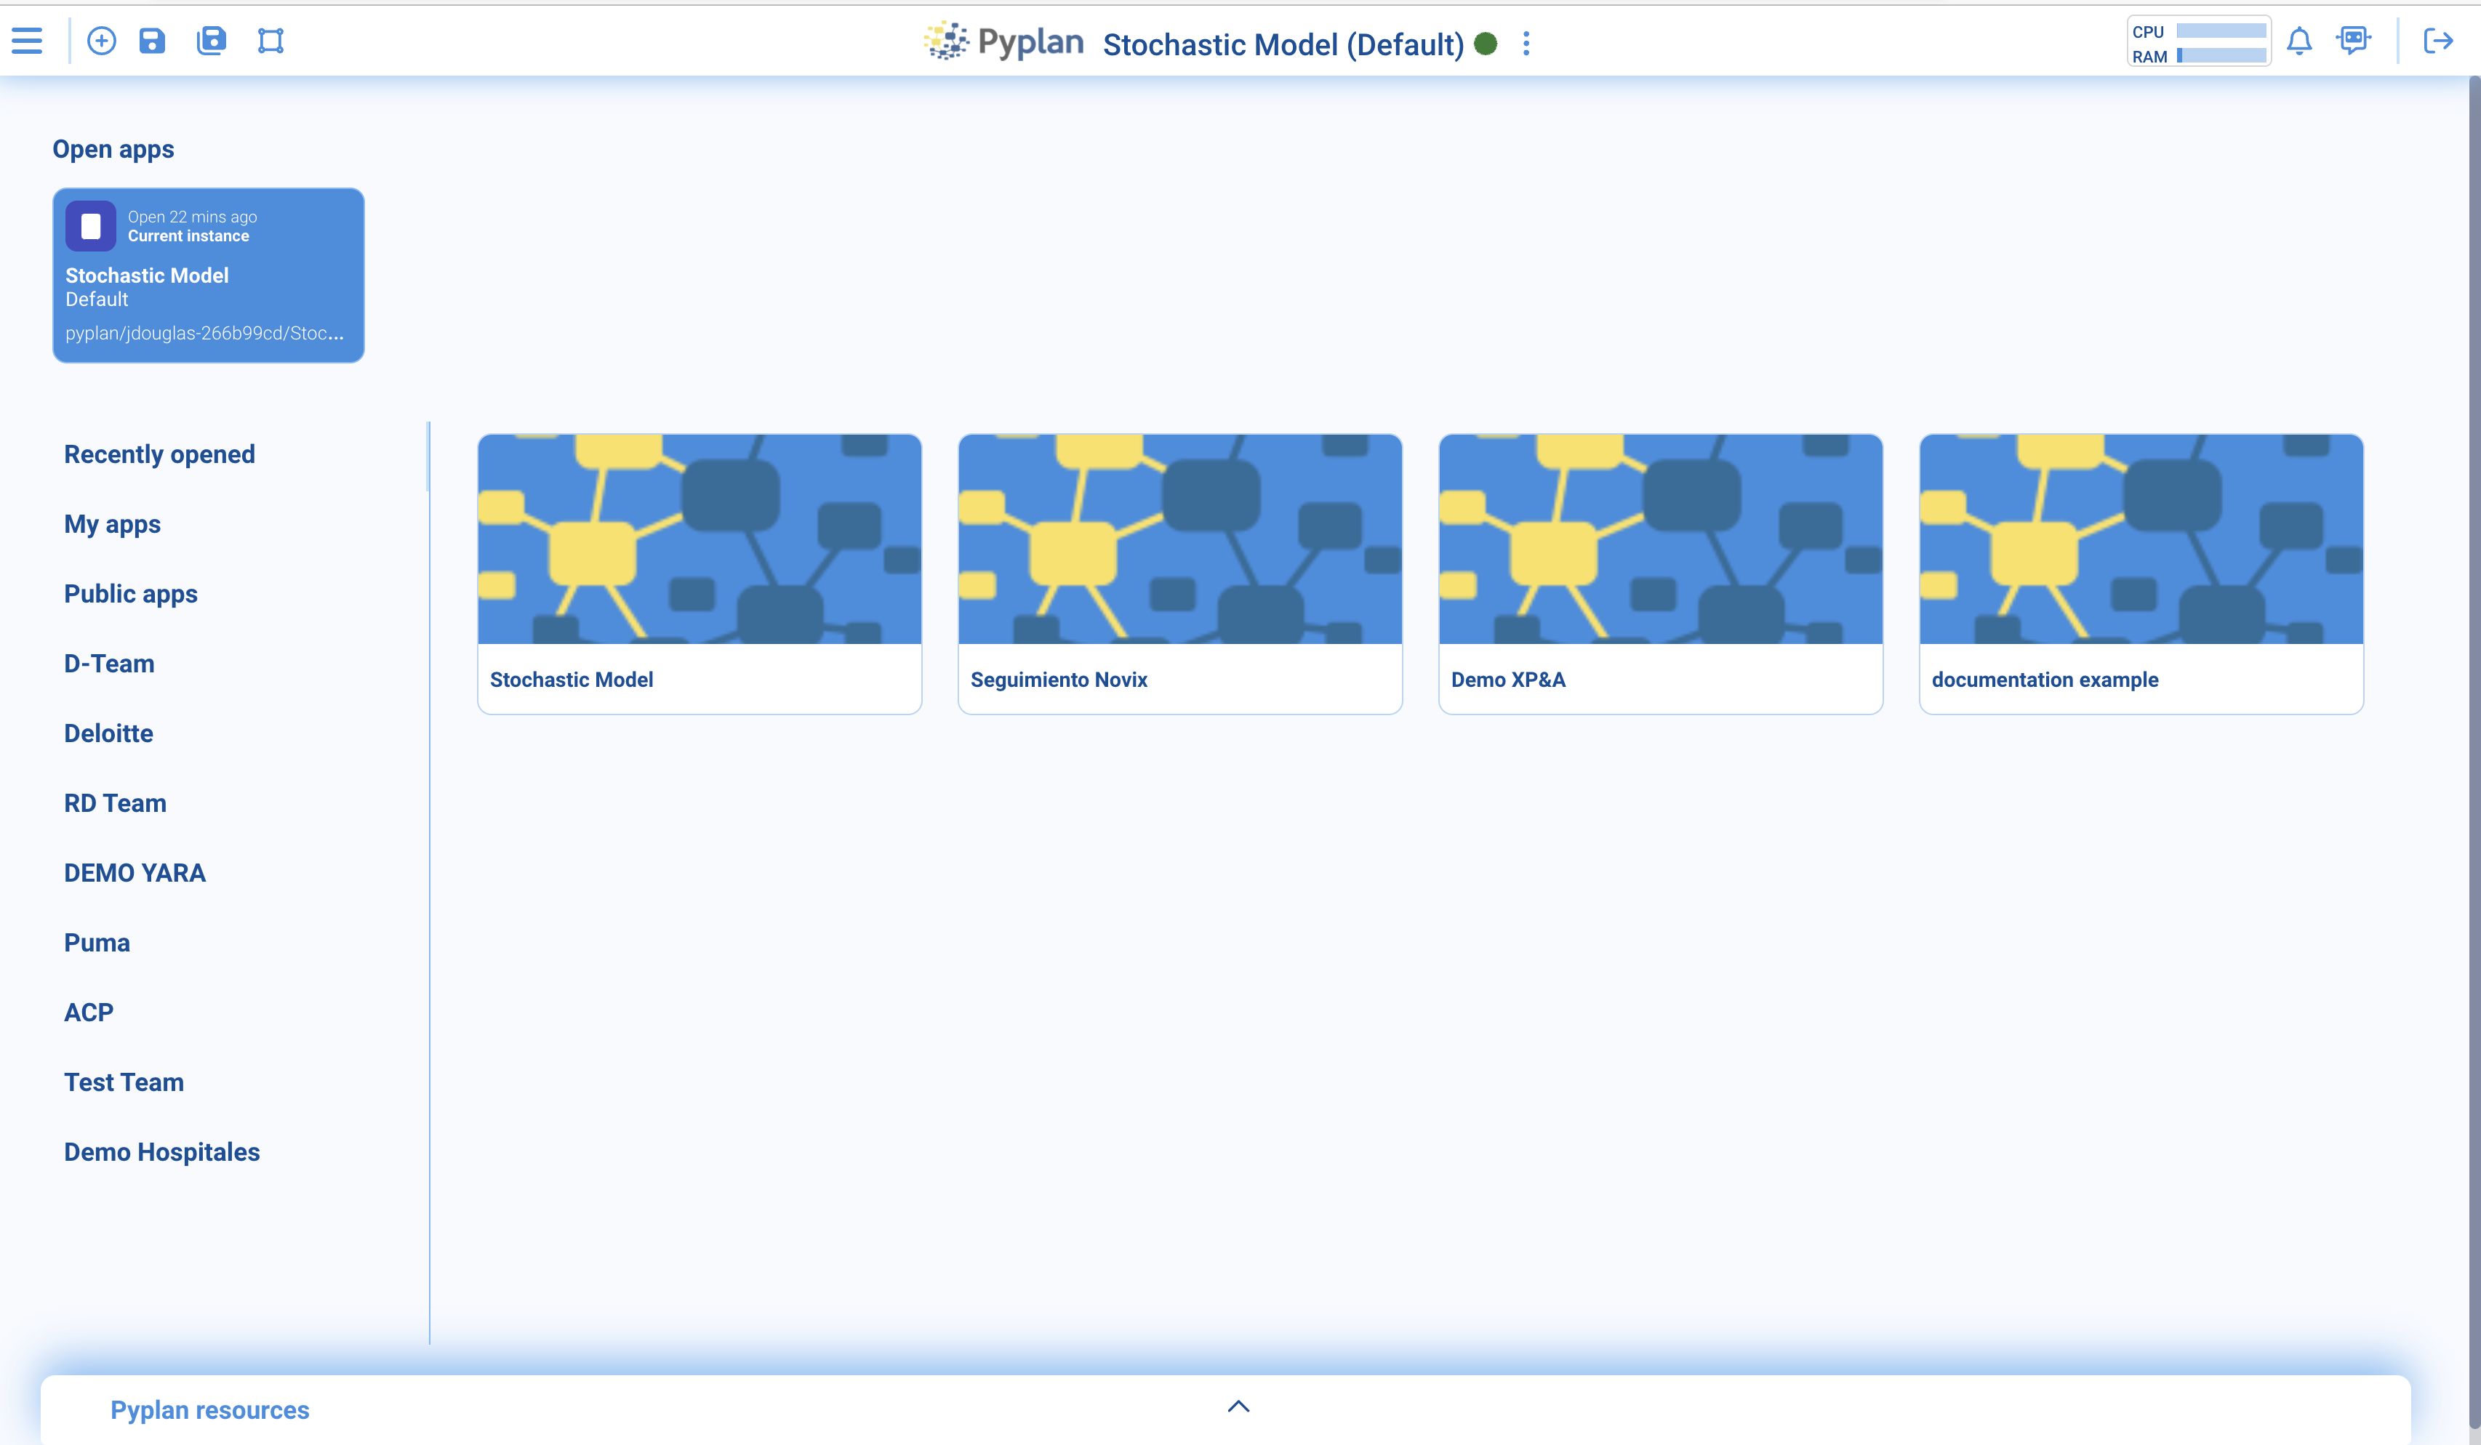Save the current model
The width and height of the screenshot is (2481, 1445).
tap(153, 41)
